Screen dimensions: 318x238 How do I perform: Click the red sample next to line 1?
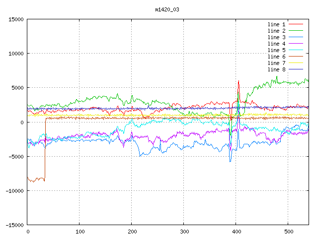296,24
